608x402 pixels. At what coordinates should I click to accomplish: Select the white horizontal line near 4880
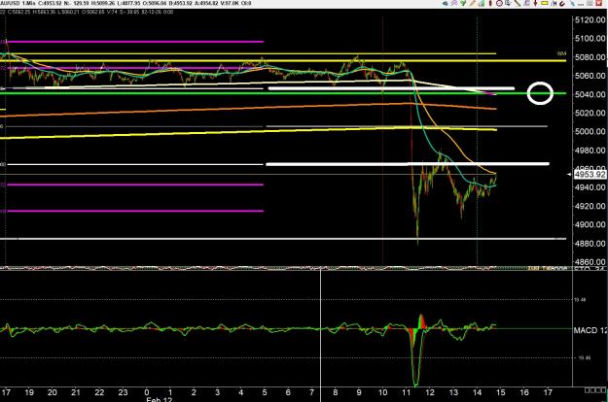pyautogui.click(x=283, y=239)
